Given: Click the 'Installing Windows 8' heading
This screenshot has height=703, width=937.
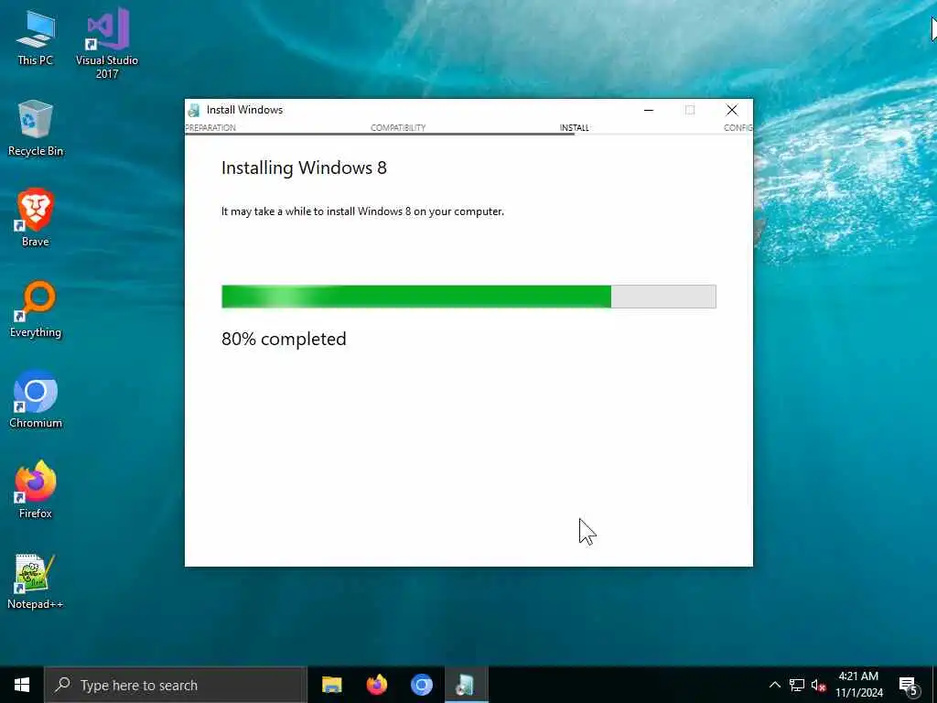Looking at the screenshot, I should (304, 168).
